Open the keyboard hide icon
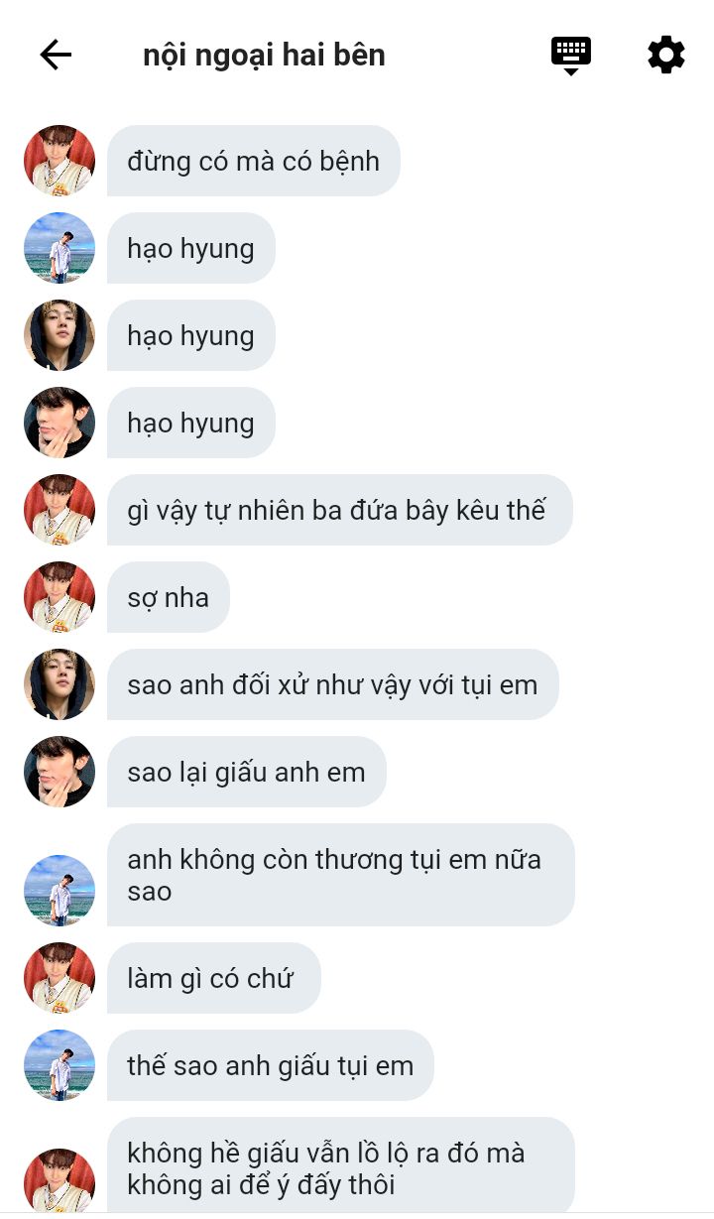 571,56
